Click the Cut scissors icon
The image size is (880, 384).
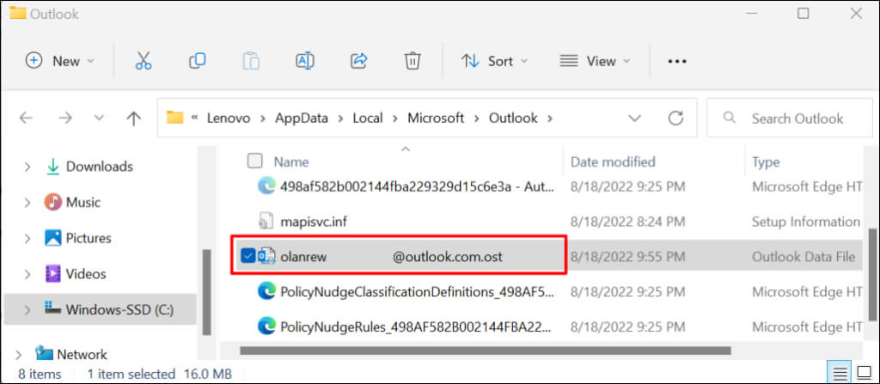144,61
